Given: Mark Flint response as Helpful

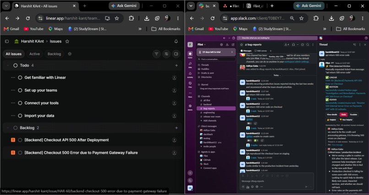Looking at the screenshot, I should coord(331,120).
